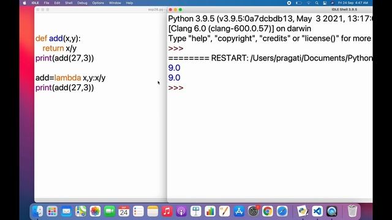Open Numbers from the dock
This screenshot has height=220, width=392.
coord(210,211)
